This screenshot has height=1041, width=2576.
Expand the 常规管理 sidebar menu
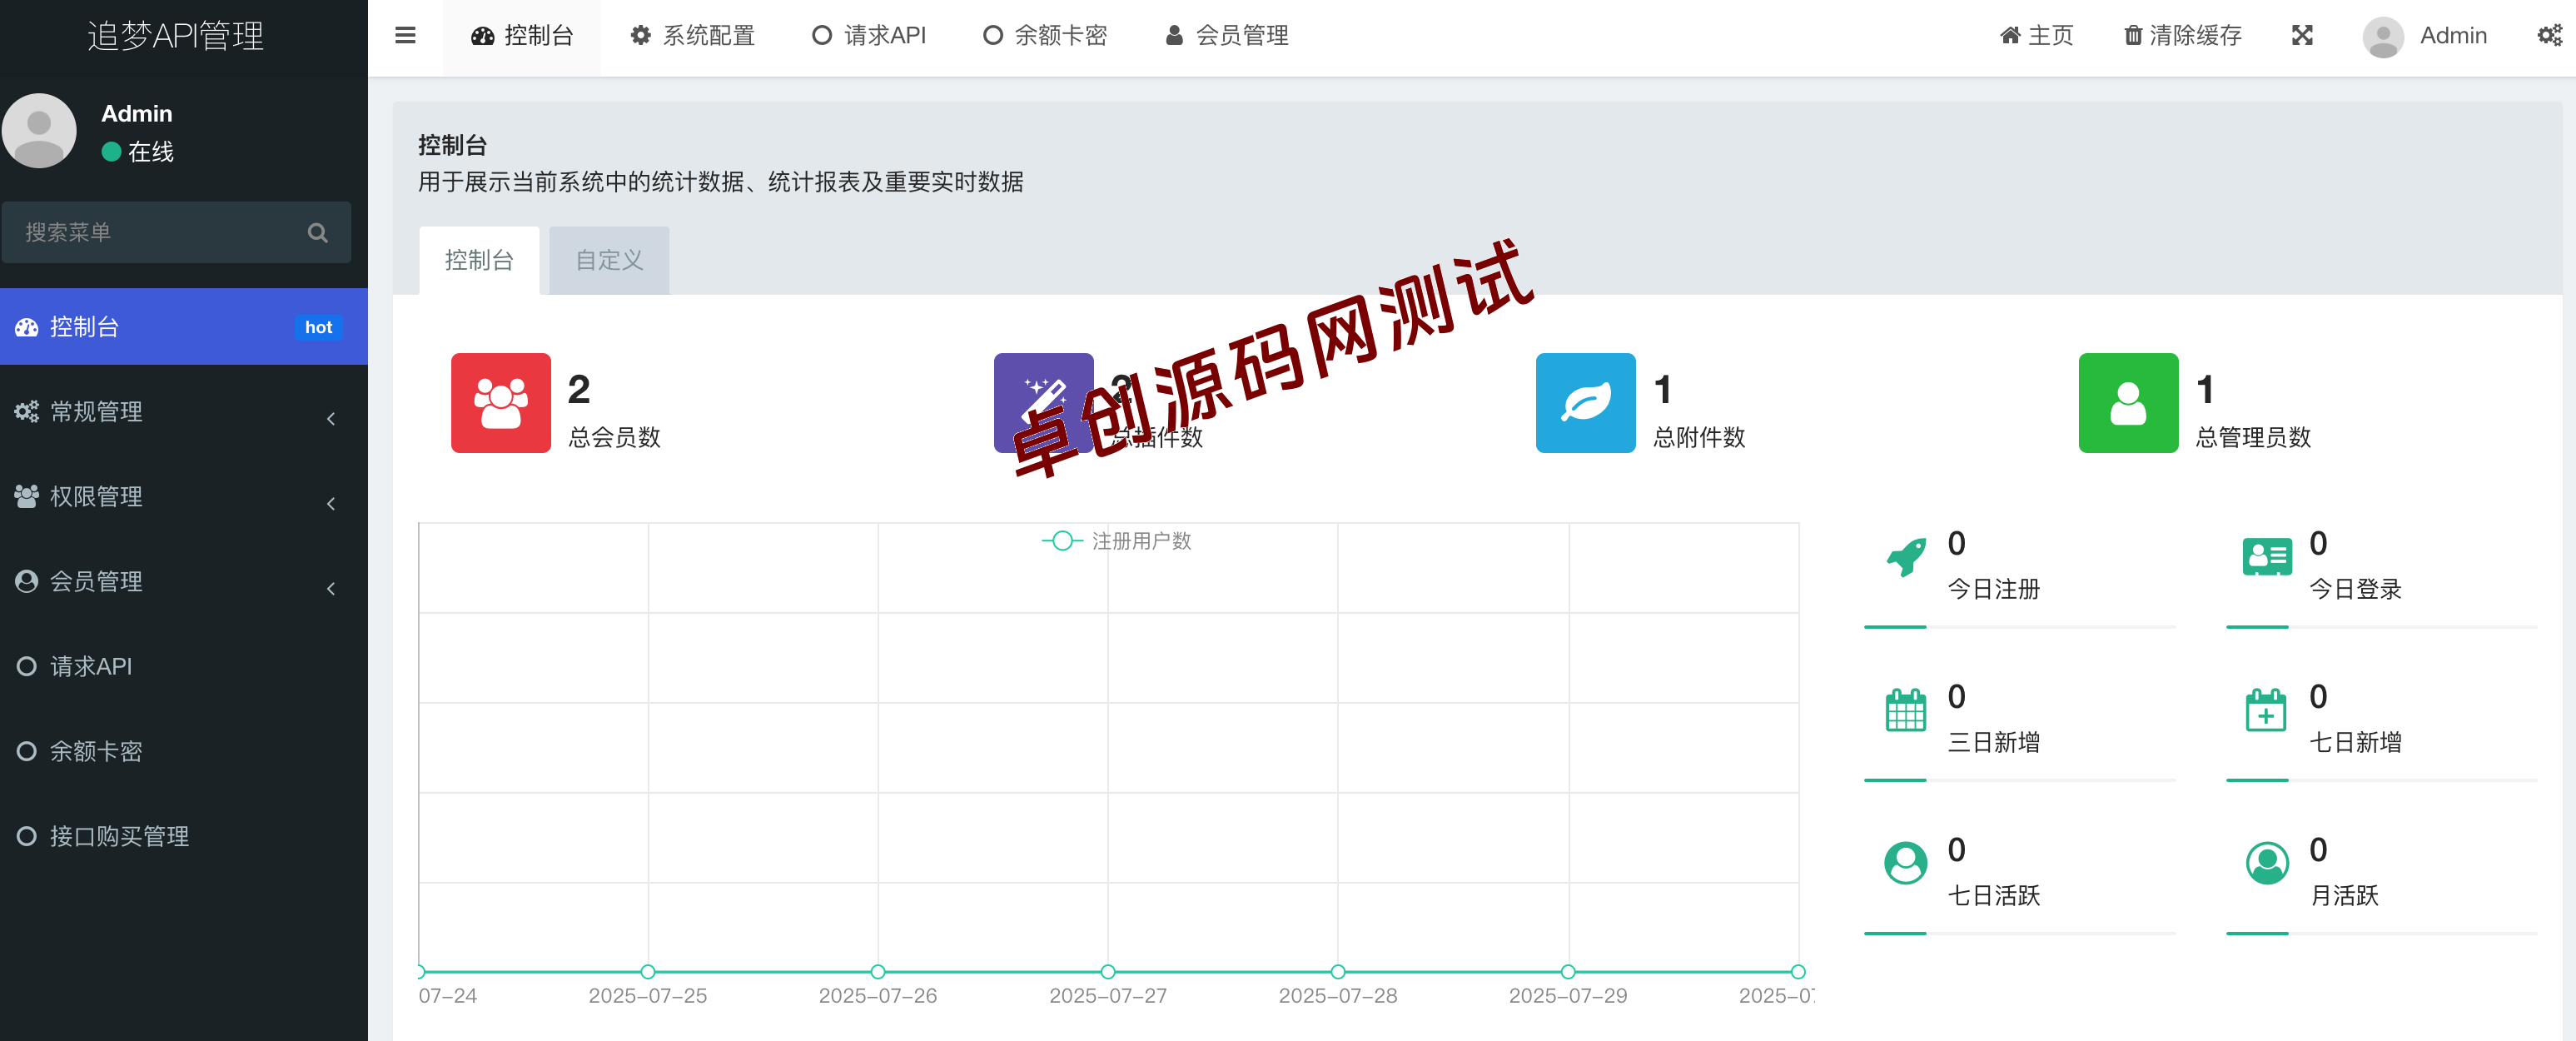coord(184,412)
